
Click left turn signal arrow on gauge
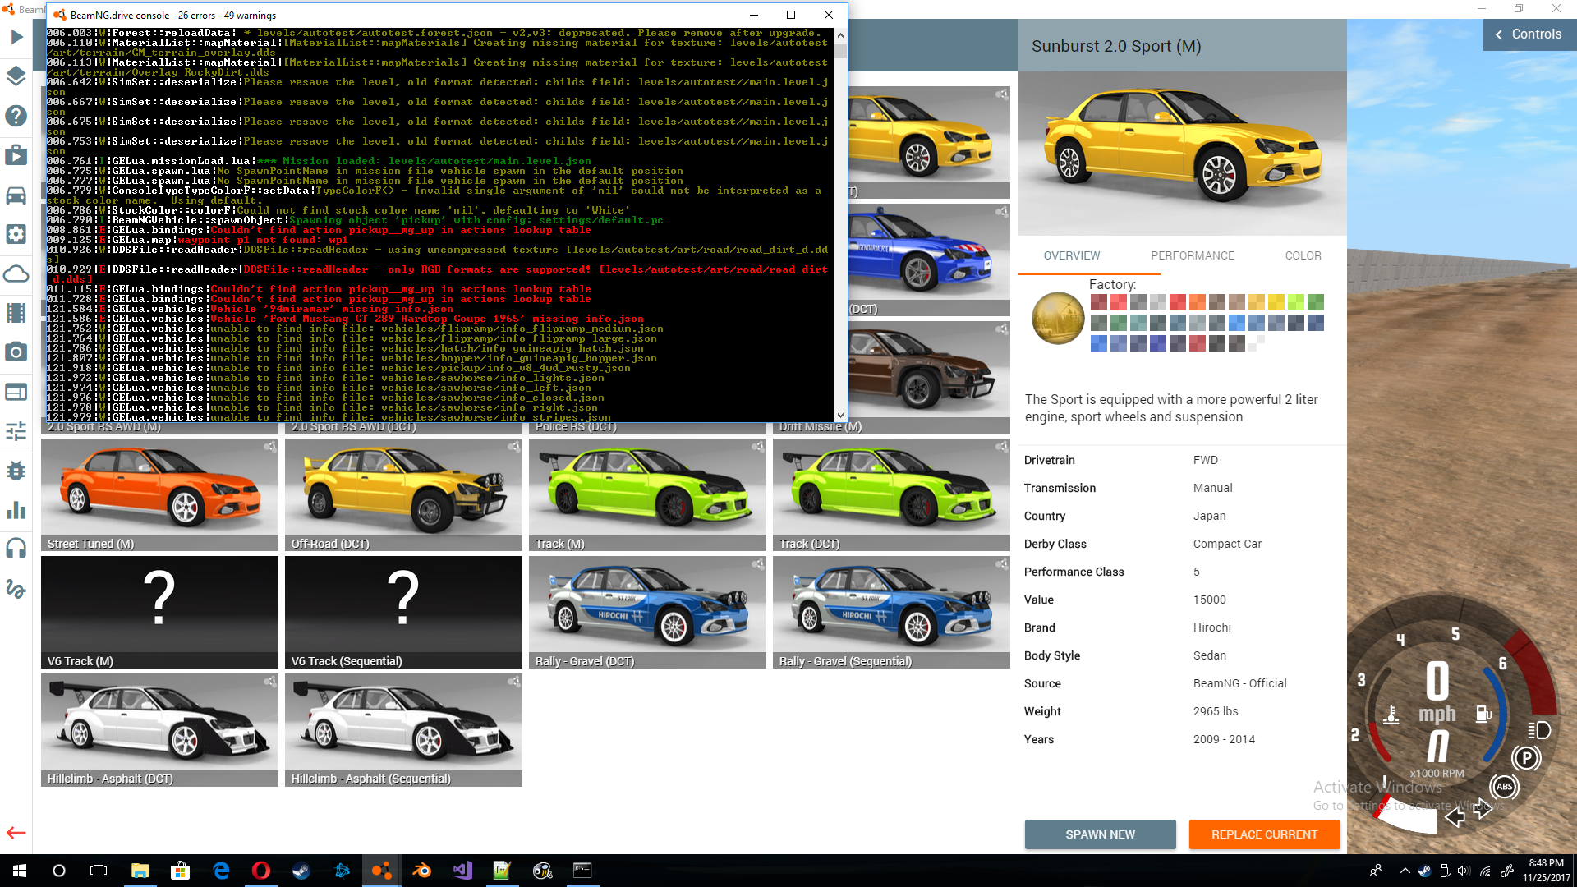[1455, 816]
